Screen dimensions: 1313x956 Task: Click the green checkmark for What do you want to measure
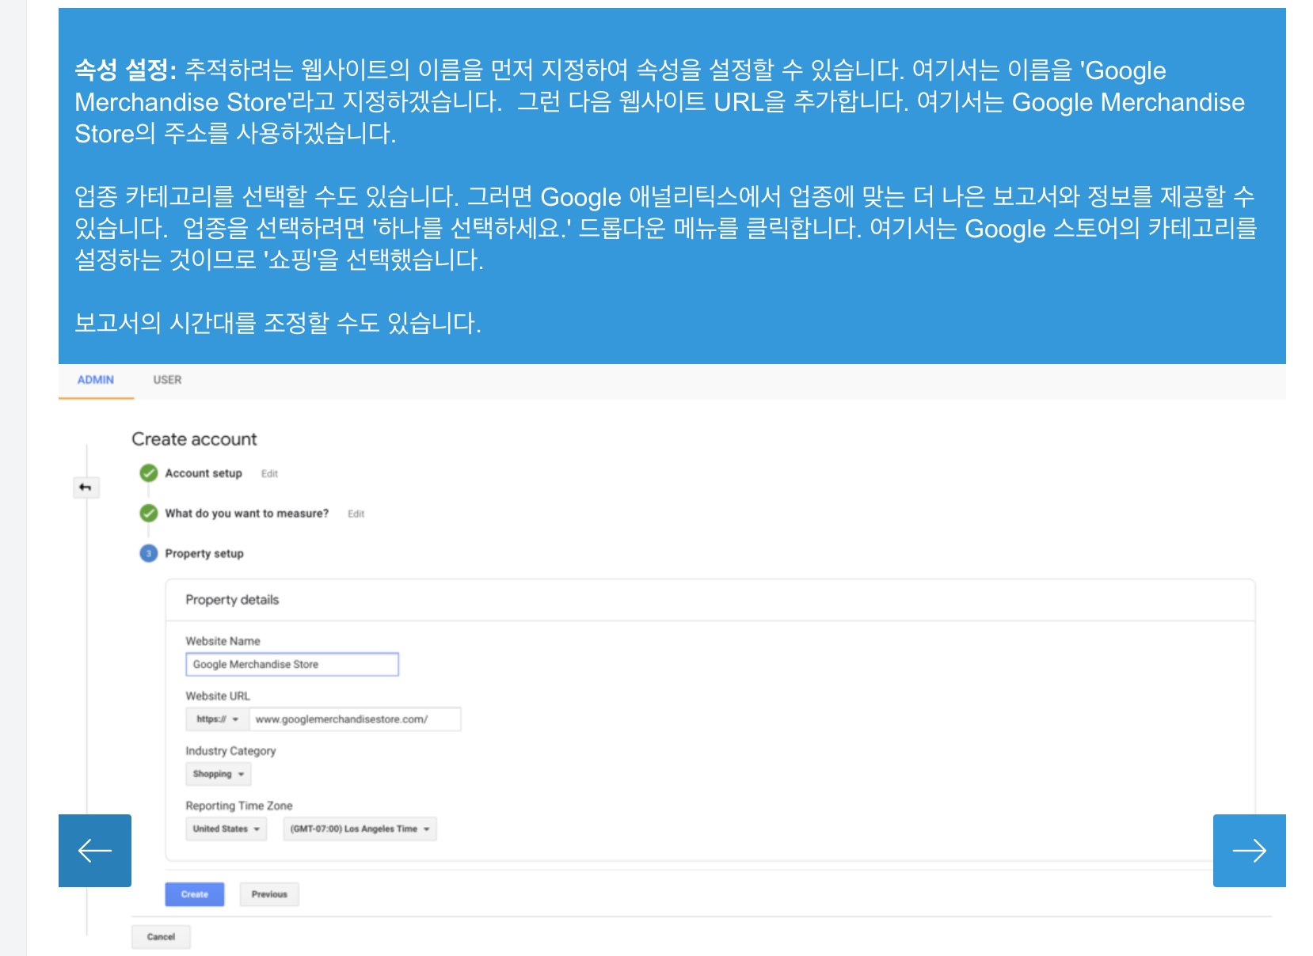149,513
